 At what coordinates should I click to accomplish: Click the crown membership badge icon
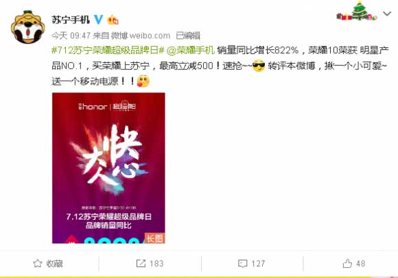click(113, 20)
